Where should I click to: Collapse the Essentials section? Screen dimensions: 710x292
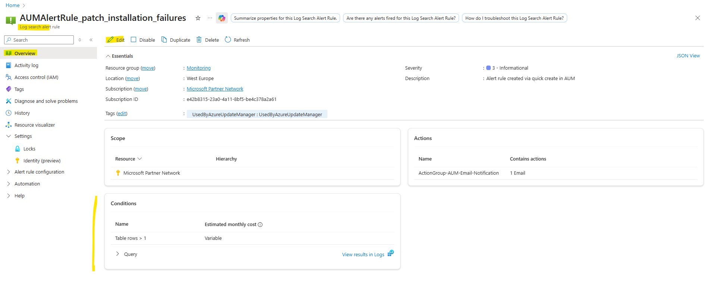click(x=108, y=56)
